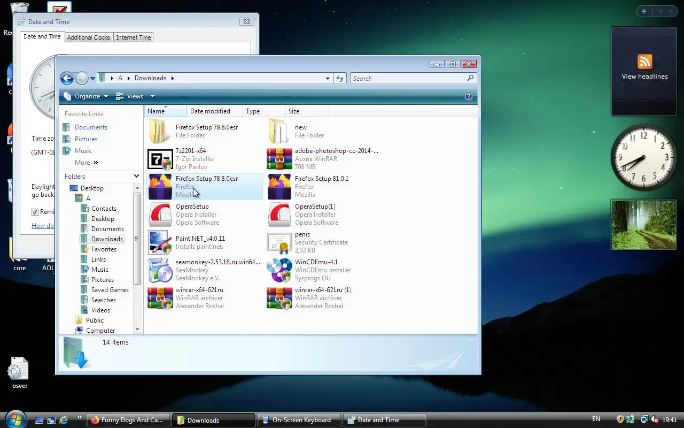Open the osver desktop icon

[18, 373]
